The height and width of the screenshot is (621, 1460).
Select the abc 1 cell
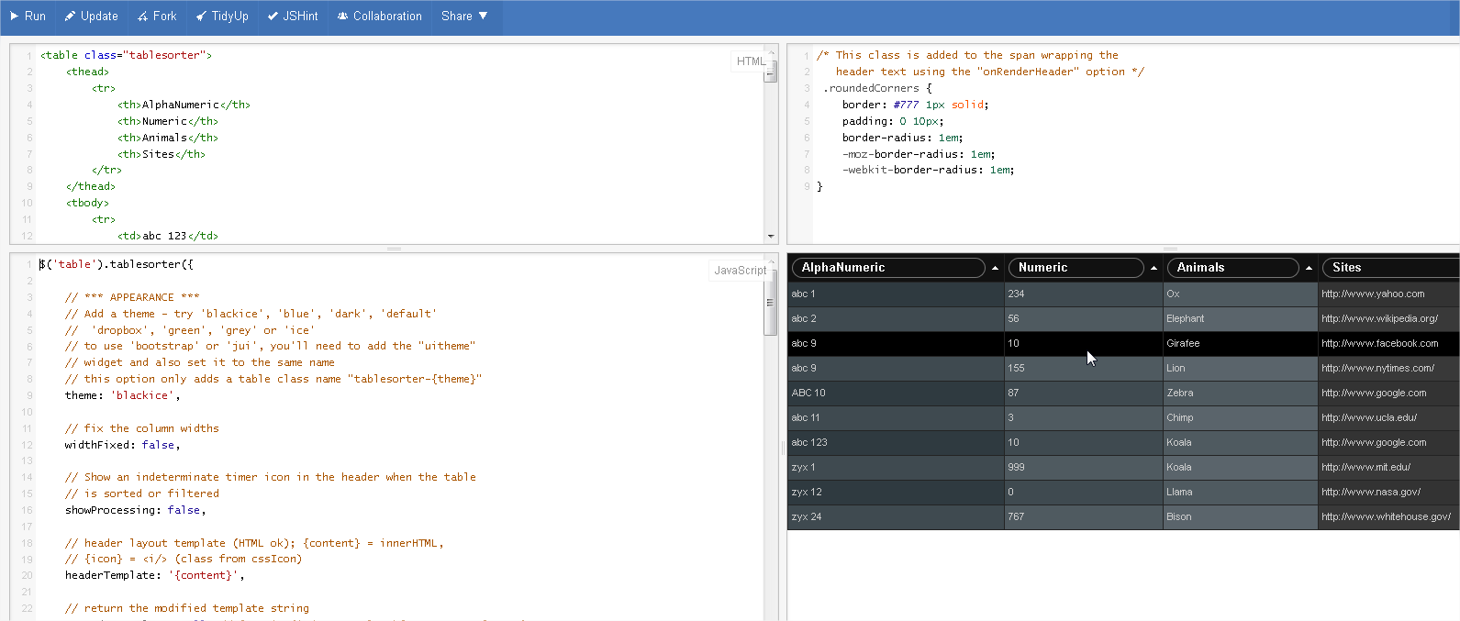coord(896,294)
